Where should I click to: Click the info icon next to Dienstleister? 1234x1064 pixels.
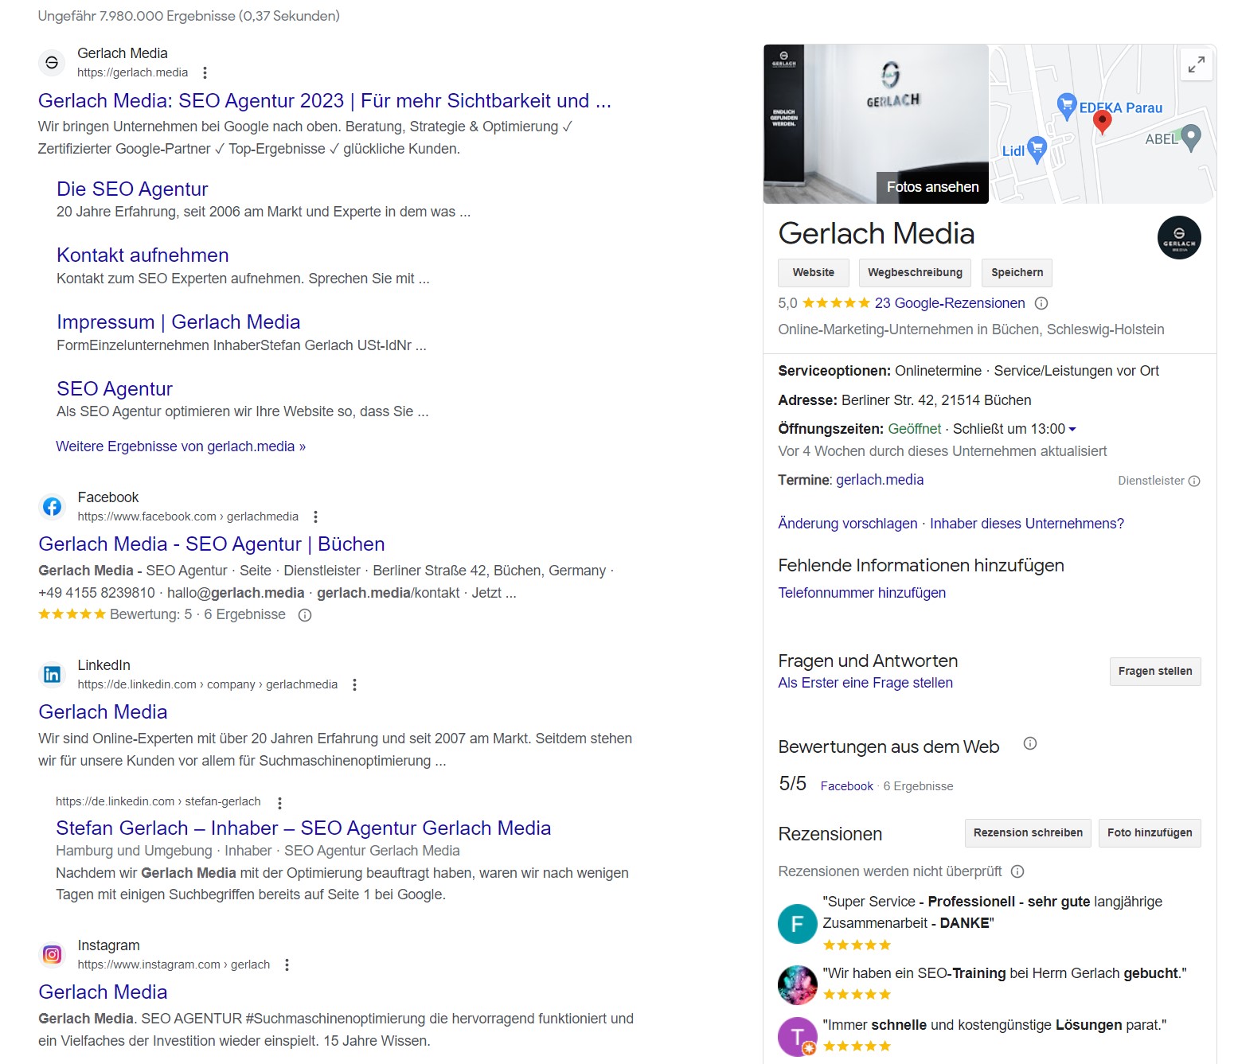(x=1193, y=481)
